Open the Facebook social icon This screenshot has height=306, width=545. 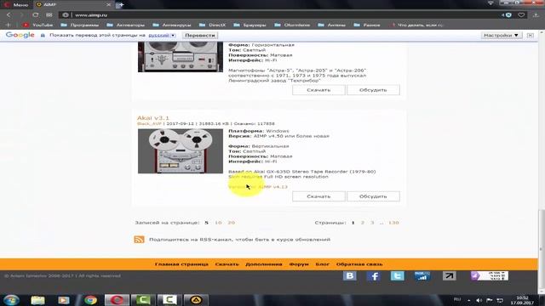point(374,276)
